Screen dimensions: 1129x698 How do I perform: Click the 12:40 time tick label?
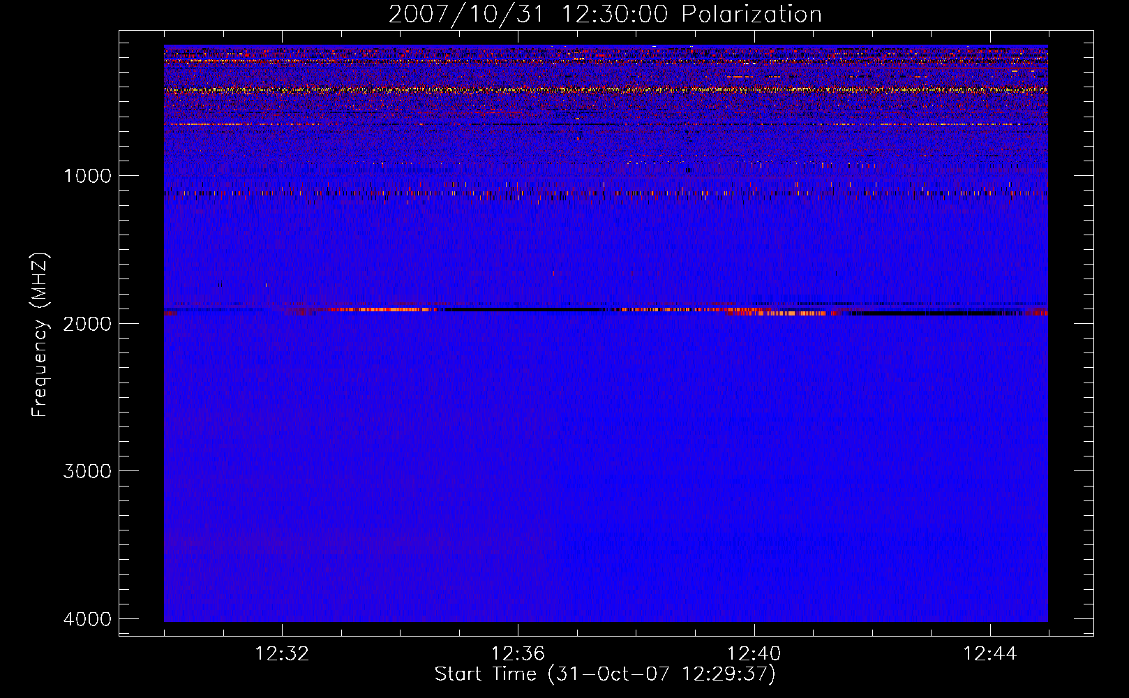click(x=754, y=654)
